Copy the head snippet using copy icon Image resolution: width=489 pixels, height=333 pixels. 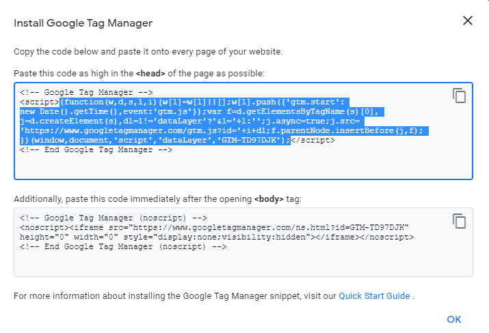click(x=459, y=96)
